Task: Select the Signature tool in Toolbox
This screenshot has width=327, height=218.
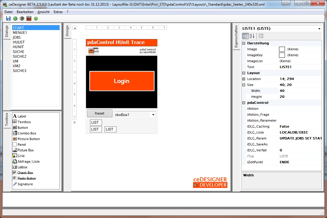Action: click(x=25, y=184)
